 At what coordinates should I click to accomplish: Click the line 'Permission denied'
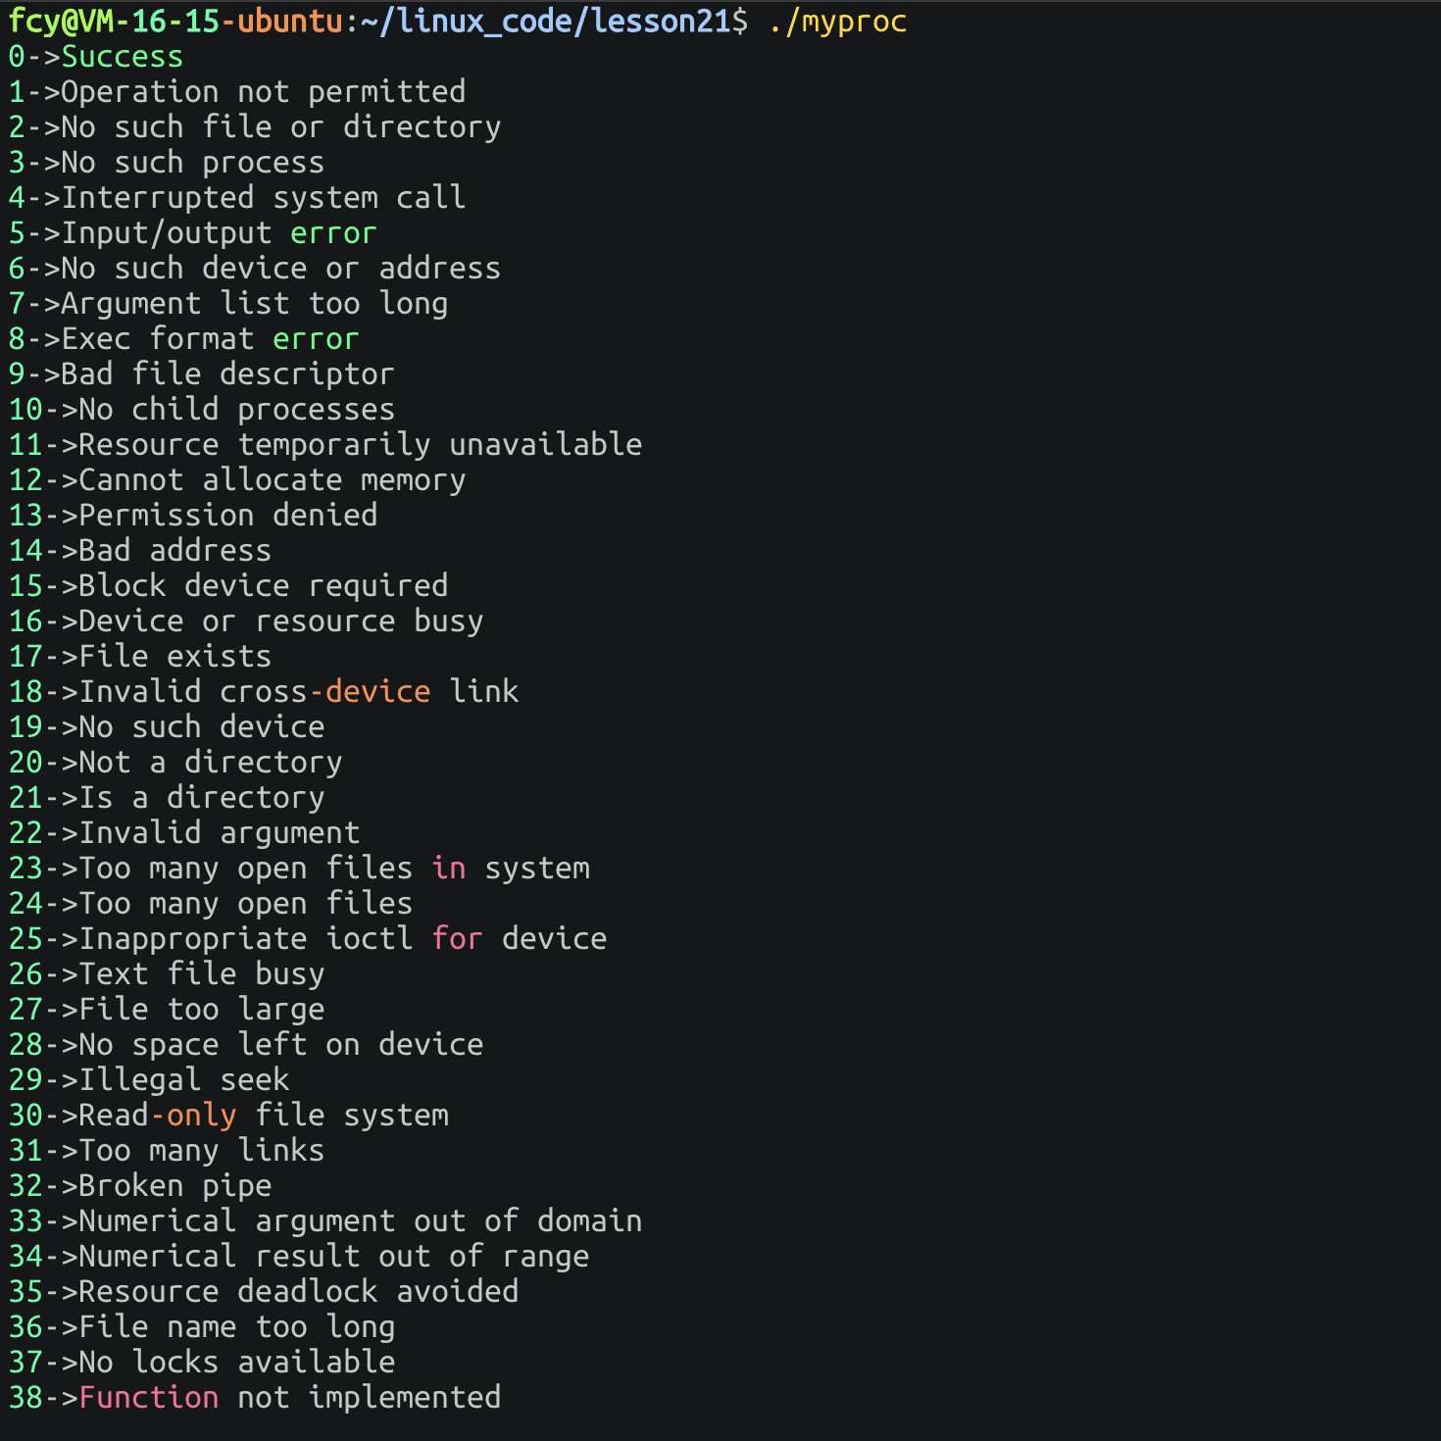pyautogui.click(x=228, y=516)
